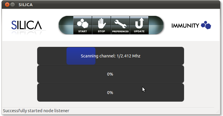The height and width of the screenshot is (116, 223).
Task: Click the SILICA logo on the left
Action: [x=27, y=25]
